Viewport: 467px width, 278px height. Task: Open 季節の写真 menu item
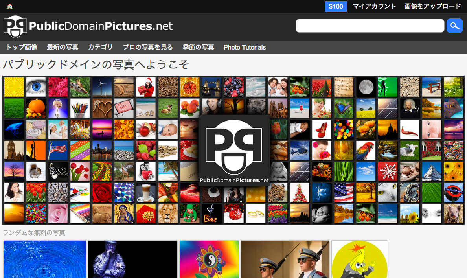click(x=199, y=47)
